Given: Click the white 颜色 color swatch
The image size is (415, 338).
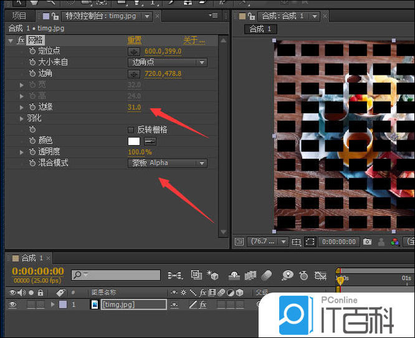Looking at the screenshot, I should [134, 141].
